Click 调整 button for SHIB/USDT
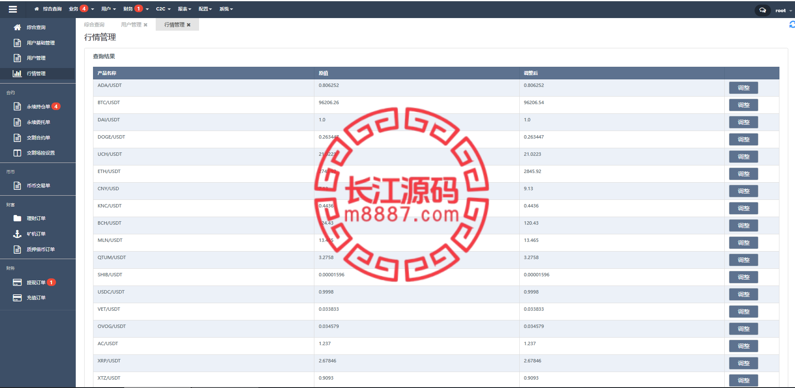The image size is (795, 388). click(743, 277)
